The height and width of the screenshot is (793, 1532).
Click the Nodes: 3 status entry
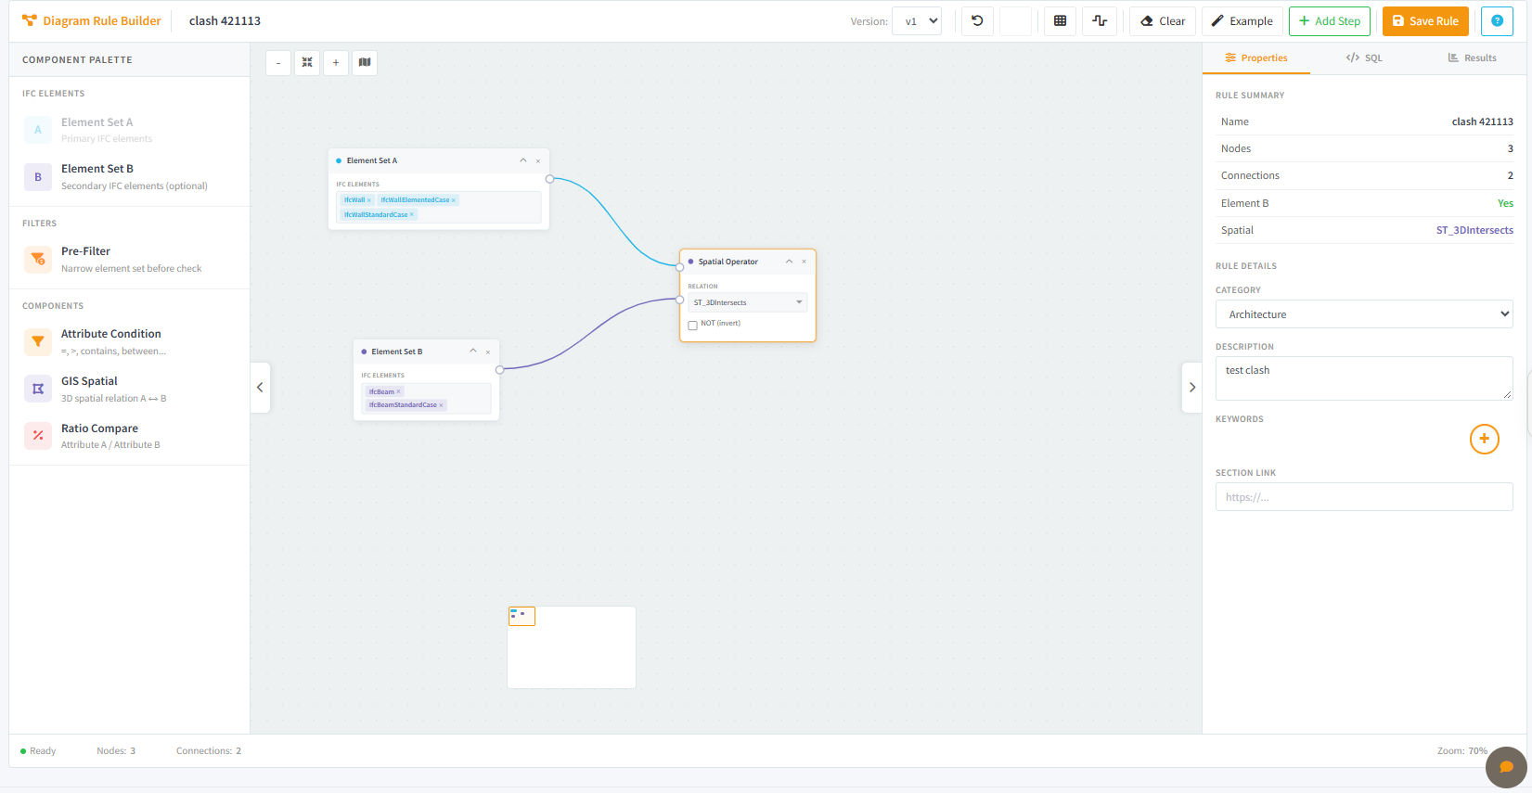tap(116, 751)
